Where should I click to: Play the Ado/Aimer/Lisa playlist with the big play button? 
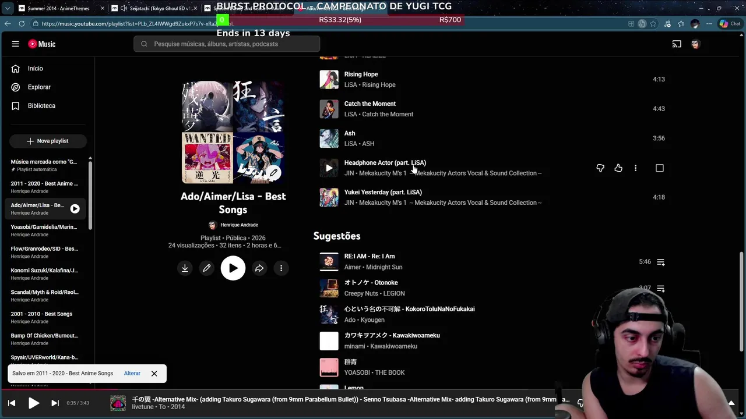[x=233, y=268]
